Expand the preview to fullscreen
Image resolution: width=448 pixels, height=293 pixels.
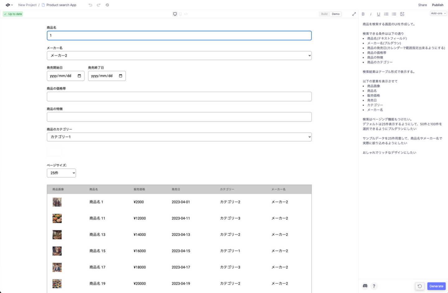(x=354, y=14)
